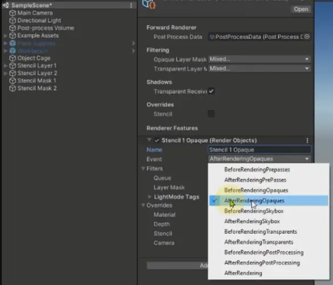Select Post-process Volume in hierarchy
The width and height of the screenshot is (333, 285).
pos(46,28)
